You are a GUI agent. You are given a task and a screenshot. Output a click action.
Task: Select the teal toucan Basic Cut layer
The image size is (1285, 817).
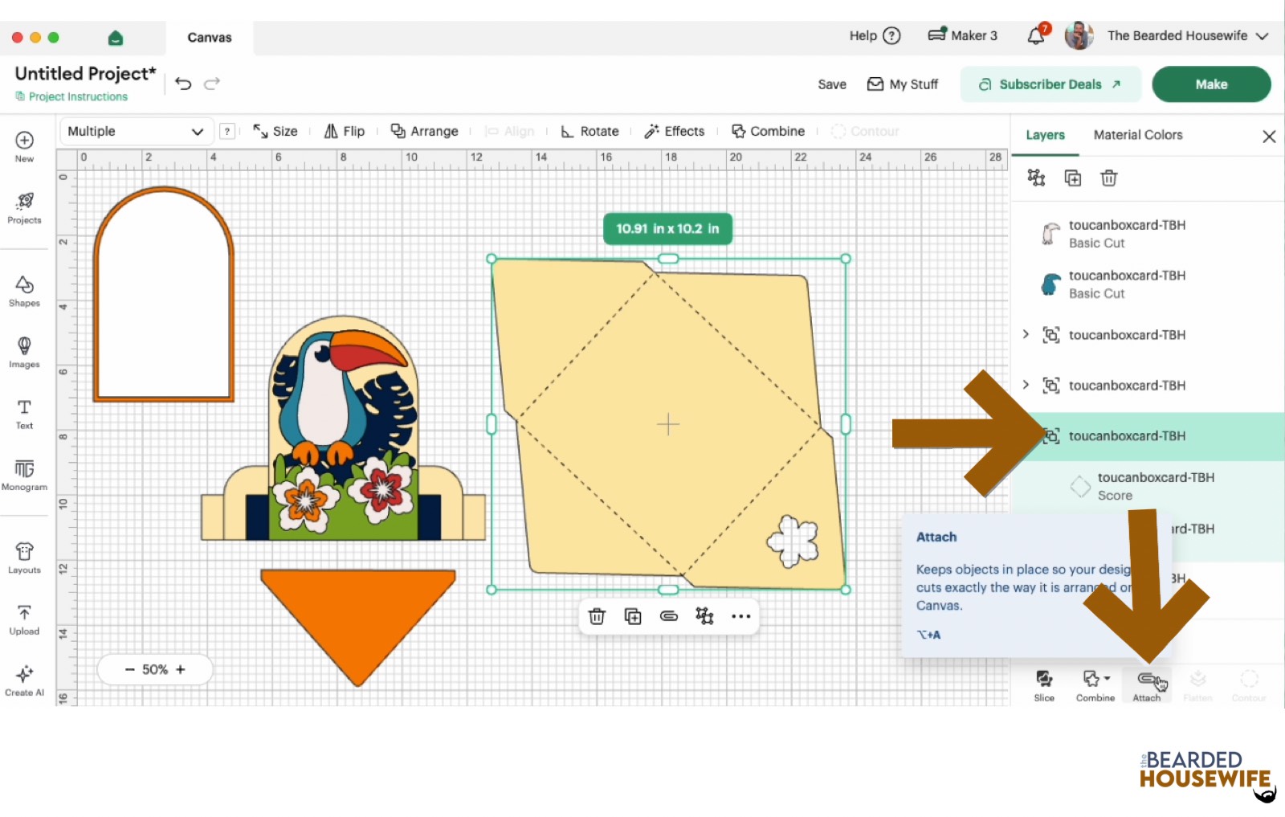pos(1148,284)
